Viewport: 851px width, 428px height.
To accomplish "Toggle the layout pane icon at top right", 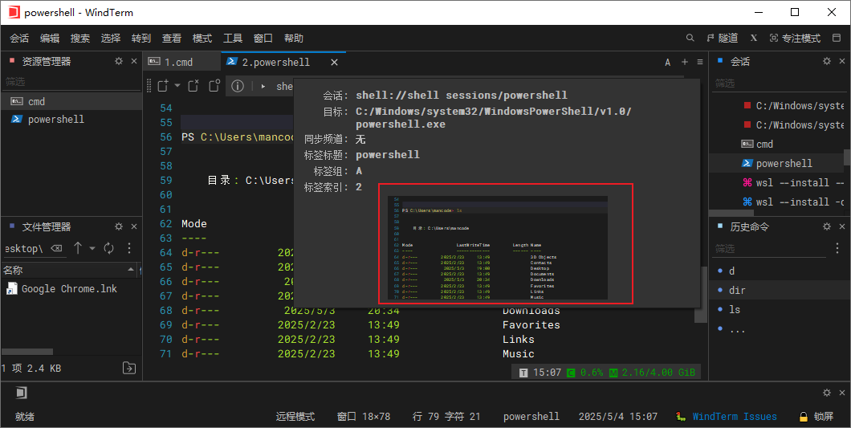I will [x=837, y=38].
